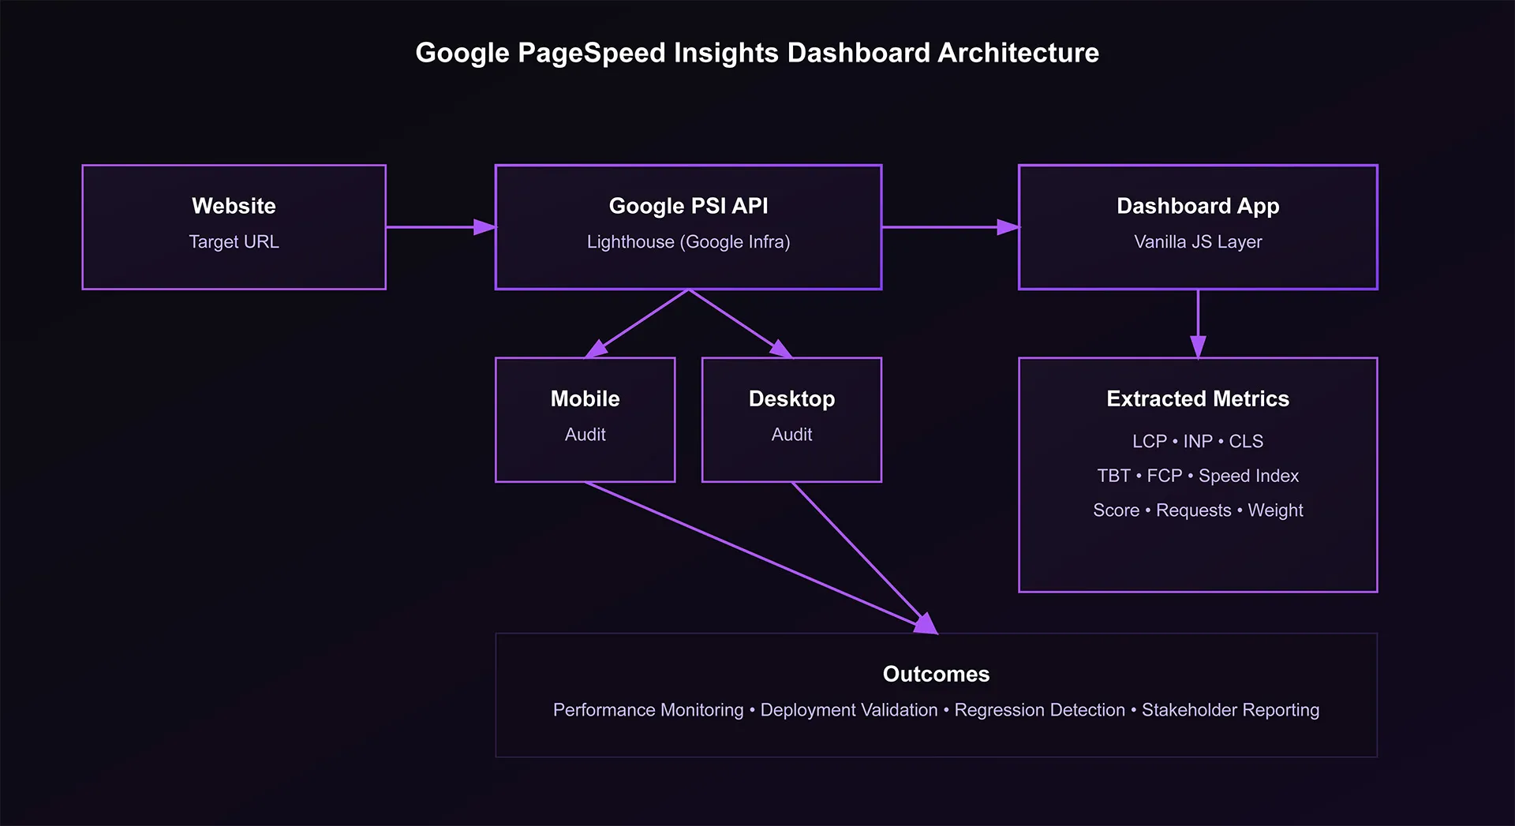This screenshot has height=826, width=1515.
Task: Click 'Stakeholder Reporting' in Outcomes
Action: pos(1230,710)
